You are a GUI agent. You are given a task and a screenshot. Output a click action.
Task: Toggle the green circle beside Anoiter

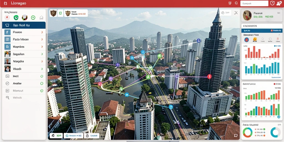click(x=42, y=83)
